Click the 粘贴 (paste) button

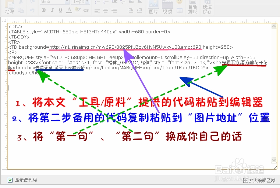tap(10, 7)
